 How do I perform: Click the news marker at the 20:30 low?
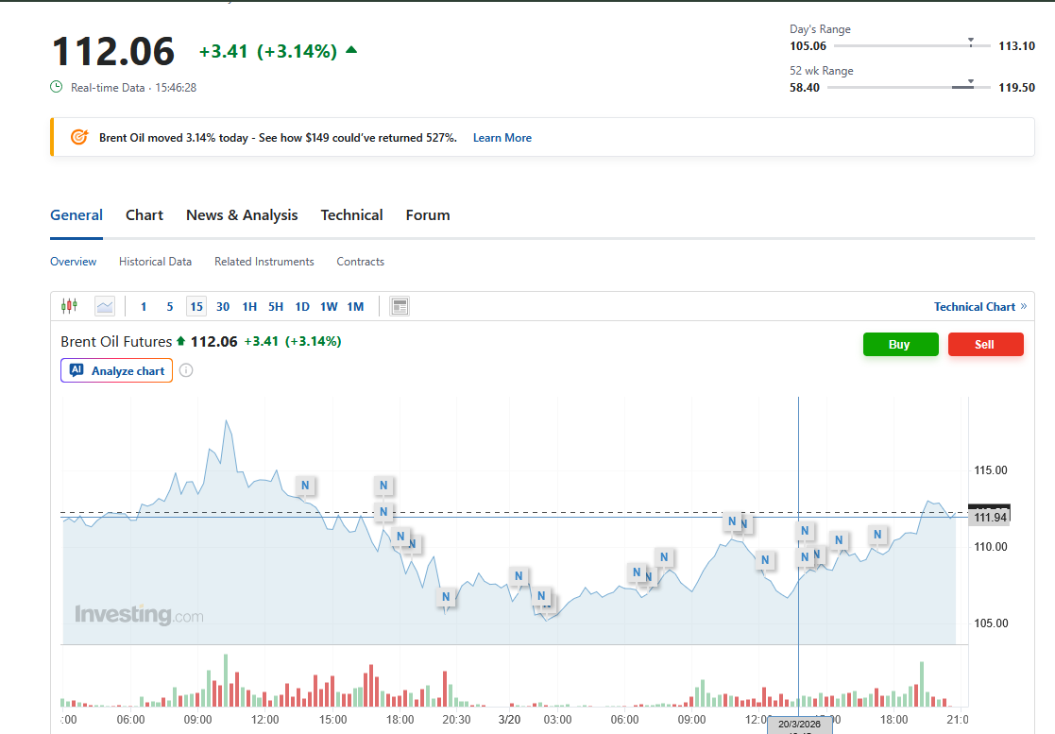coord(446,597)
